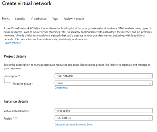The image size is (157, 132).
Task: Click Deploy to an Azure Extended Zone
Action: pyautogui.click(x=74, y=125)
